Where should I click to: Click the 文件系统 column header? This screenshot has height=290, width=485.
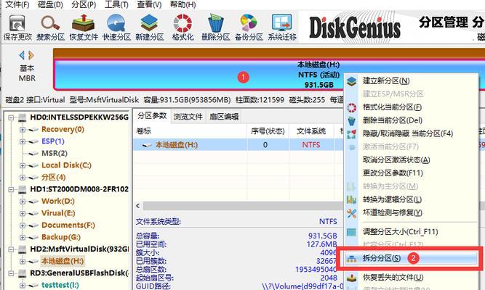click(311, 131)
